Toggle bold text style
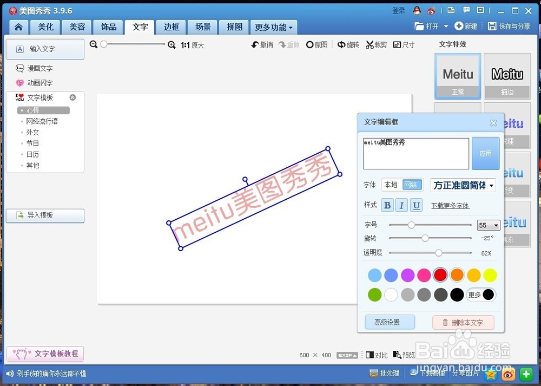 [x=387, y=205]
